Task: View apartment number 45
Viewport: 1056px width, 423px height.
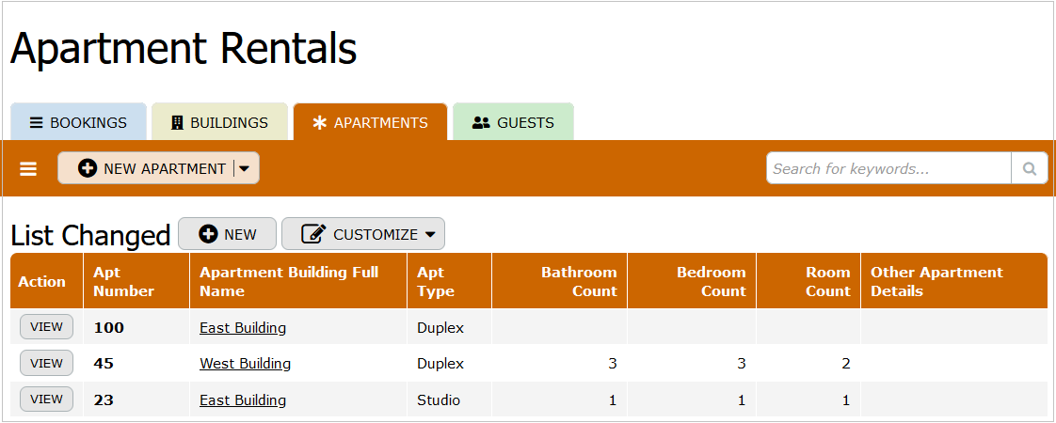Action: tap(46, 363)
